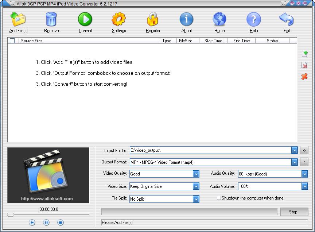Image resolution: width=315 pixels, height=232 pixels.
Task: Open Settings via the orange gear icon
Action: 118,19
